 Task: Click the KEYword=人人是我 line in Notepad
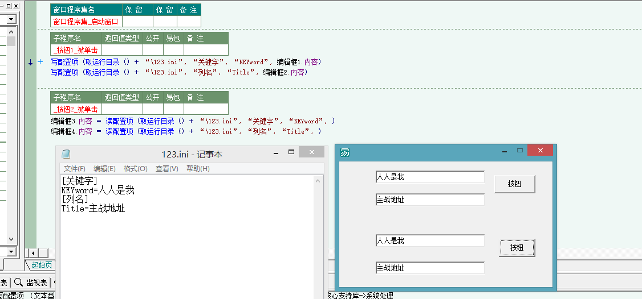pyautogui.click(x=98, y=190)
